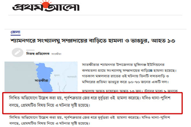Click the paragraph below the red box
191x127 pixels.
click(90, 120)
